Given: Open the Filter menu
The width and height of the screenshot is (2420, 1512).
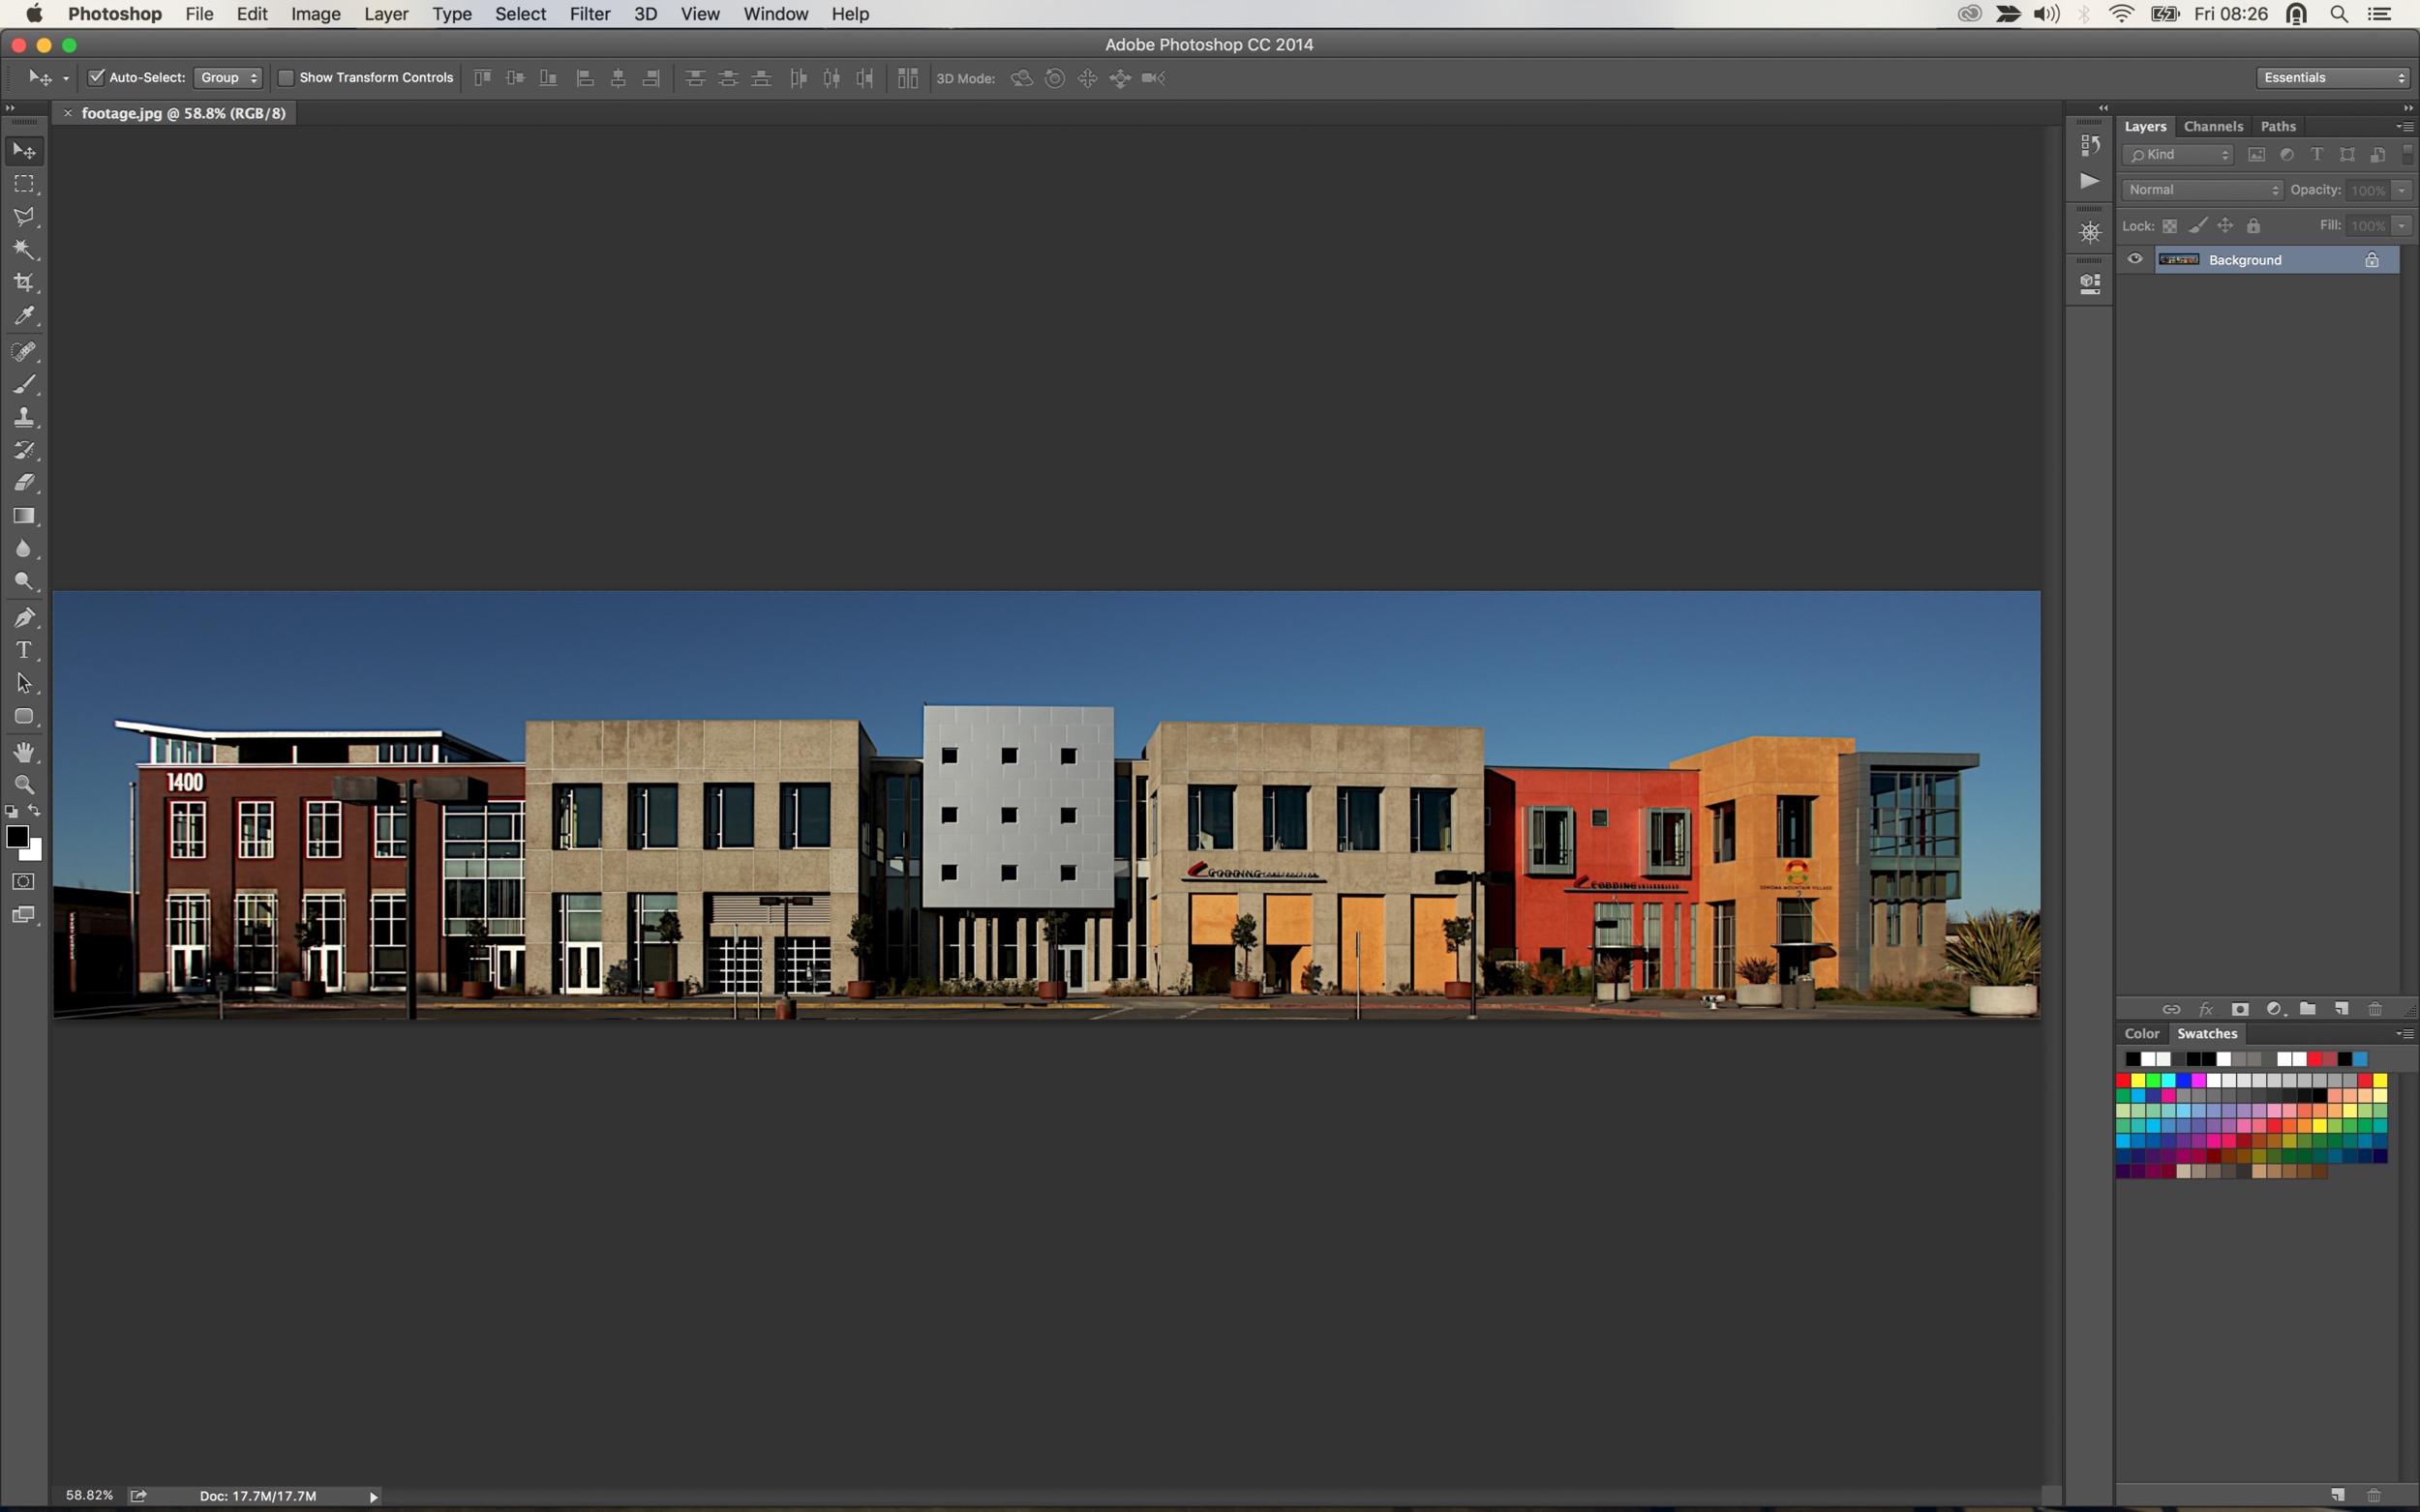Looking at the screenshot, I should point(590,14).
